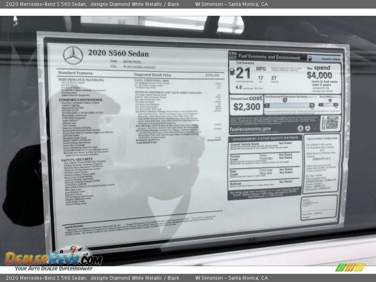Click the '$2,300' annual fuel cost
376x282 pixels.
tap(247, 107)
